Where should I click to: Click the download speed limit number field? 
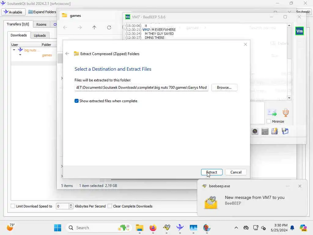coord(62,206)
